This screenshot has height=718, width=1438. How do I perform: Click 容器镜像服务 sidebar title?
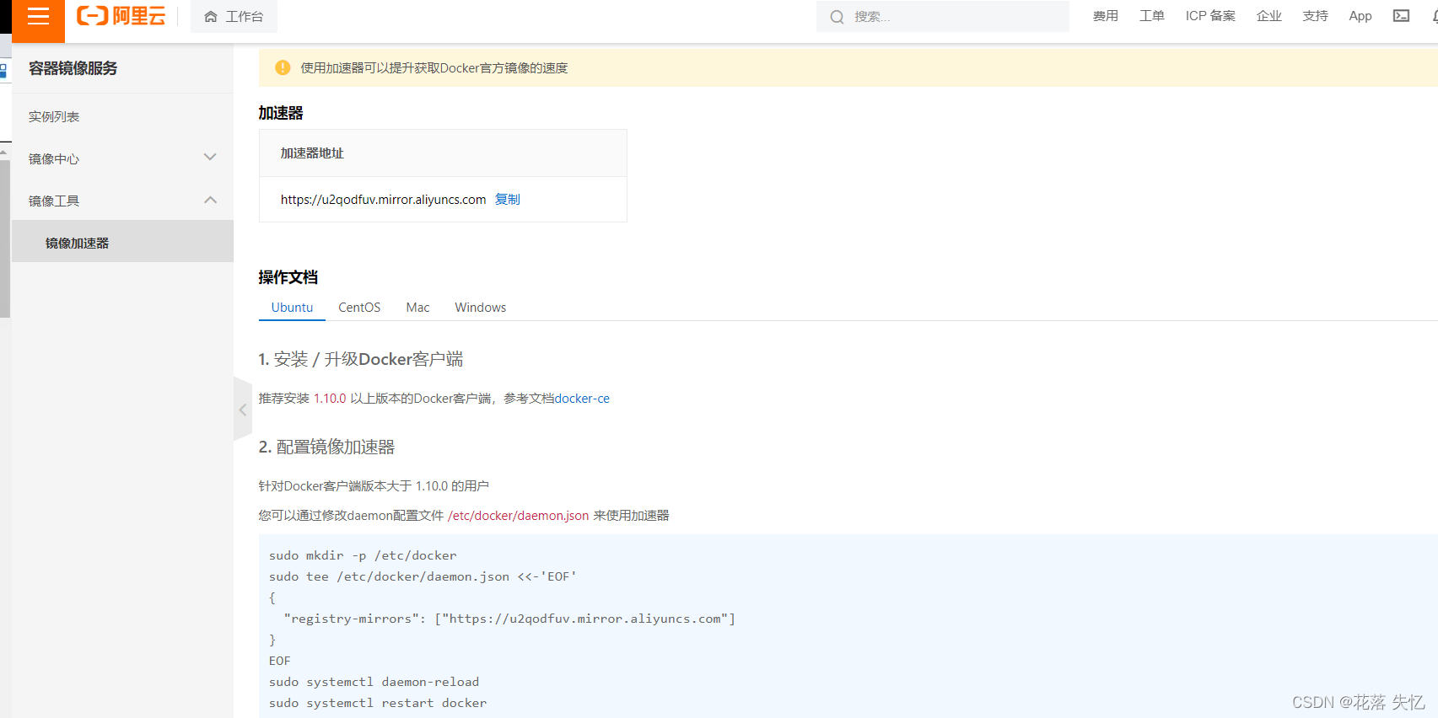(73, 68)
